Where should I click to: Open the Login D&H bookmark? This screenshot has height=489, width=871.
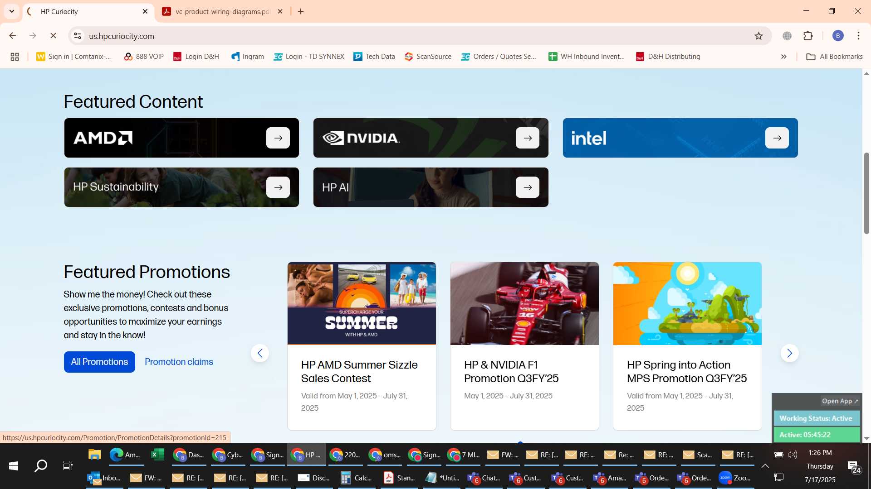click(196, 57)
